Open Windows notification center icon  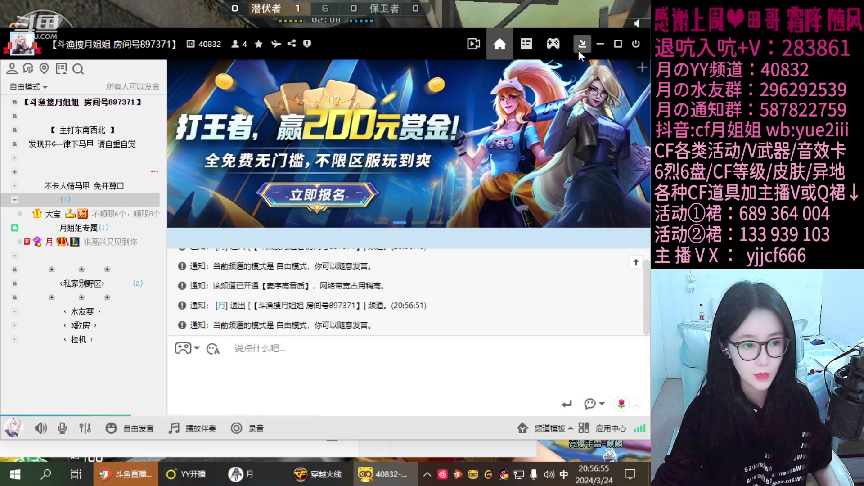click(630, 474)
